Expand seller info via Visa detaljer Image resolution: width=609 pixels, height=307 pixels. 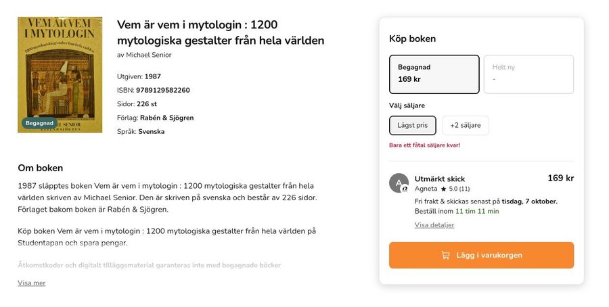click(434, 225)
